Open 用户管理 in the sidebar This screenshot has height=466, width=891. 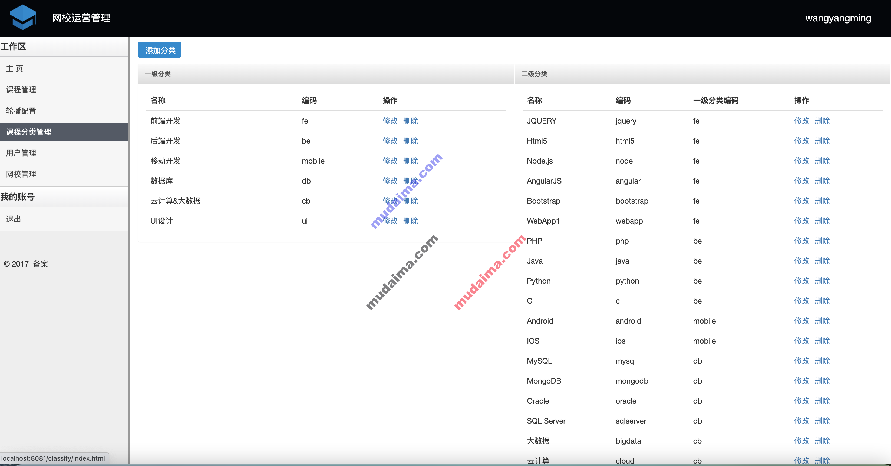(x=21, y=153)
